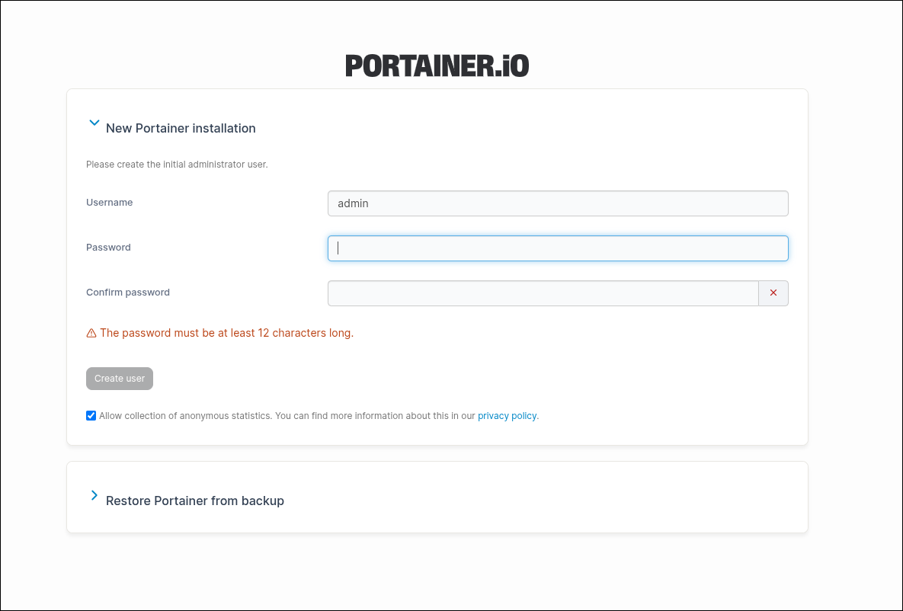Expand the Restore Portainer from backup chevron

94,495
